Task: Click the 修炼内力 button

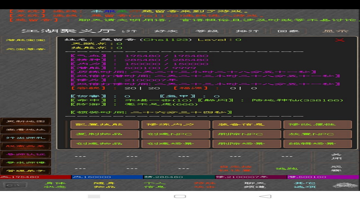Action: click(176, 125)
